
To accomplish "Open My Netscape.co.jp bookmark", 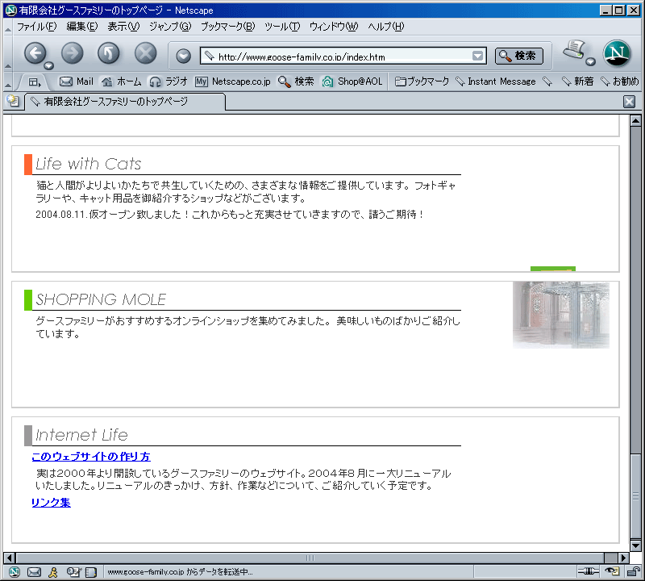I will [x=233, y=82].
